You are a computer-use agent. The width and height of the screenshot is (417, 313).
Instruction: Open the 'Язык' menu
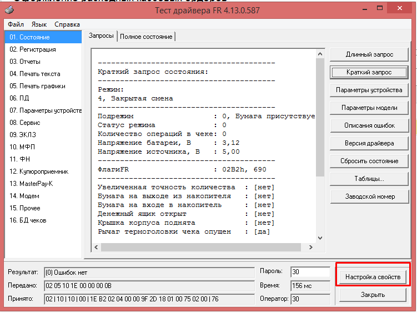[x=39, y=24]
